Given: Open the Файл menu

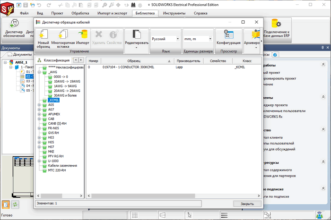Looking at the screenshot, I should click(x=24, y=13).
